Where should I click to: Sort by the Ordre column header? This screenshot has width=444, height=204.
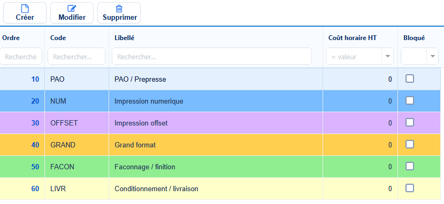point(11,38)
